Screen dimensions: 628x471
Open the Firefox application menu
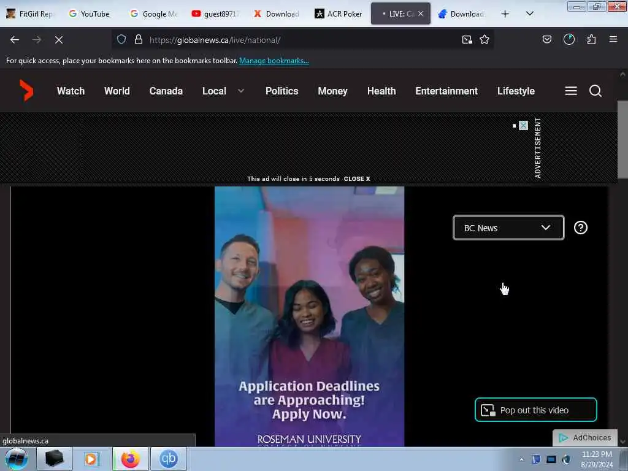pyautogui.click(x=613, y=39)
